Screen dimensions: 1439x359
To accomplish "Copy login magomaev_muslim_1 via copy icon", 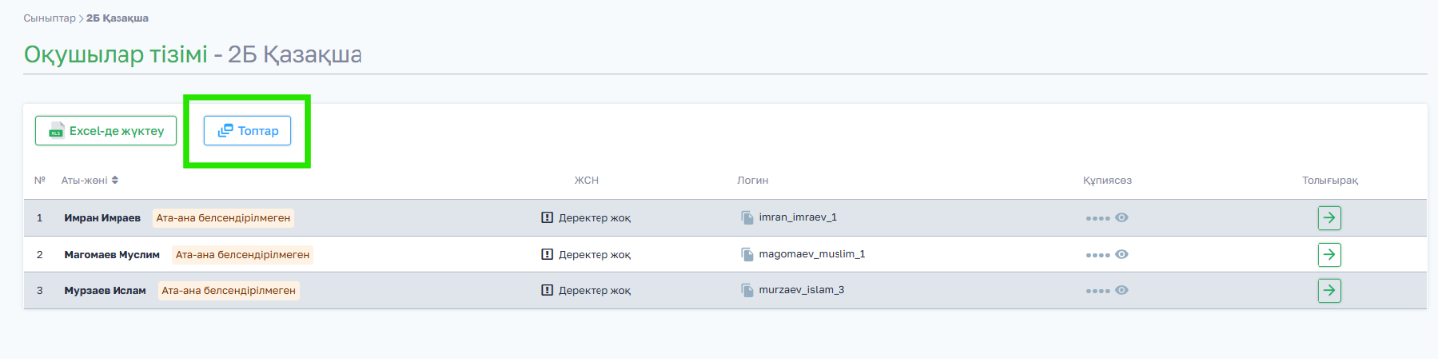I will click(x=747, y=254).
